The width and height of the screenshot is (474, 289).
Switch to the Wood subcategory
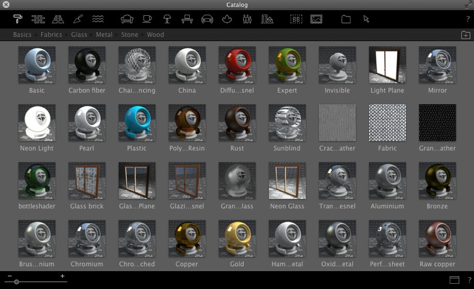(155, 35)
